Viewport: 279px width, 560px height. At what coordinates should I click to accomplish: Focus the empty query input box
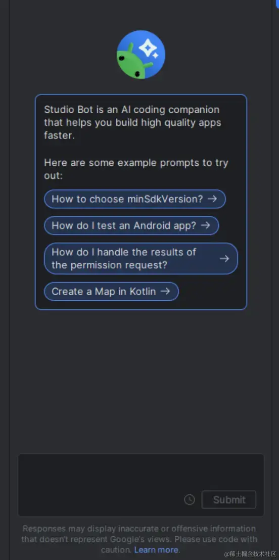141,485
